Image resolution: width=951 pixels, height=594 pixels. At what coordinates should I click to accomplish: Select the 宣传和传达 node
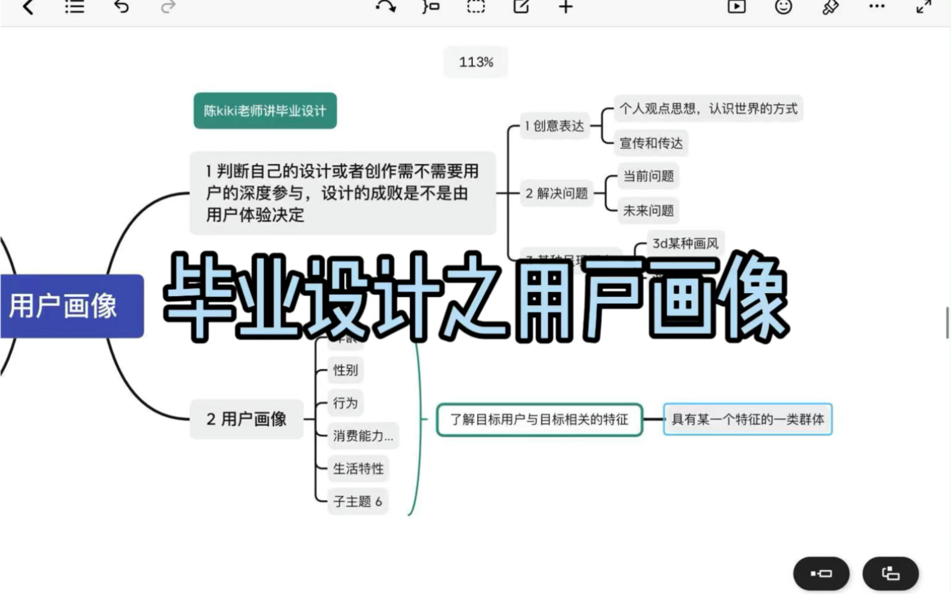(651, 143)
